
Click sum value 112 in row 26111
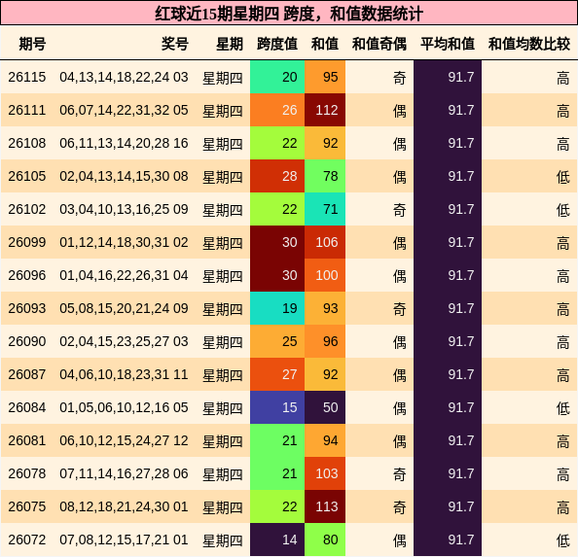(325, 110)
